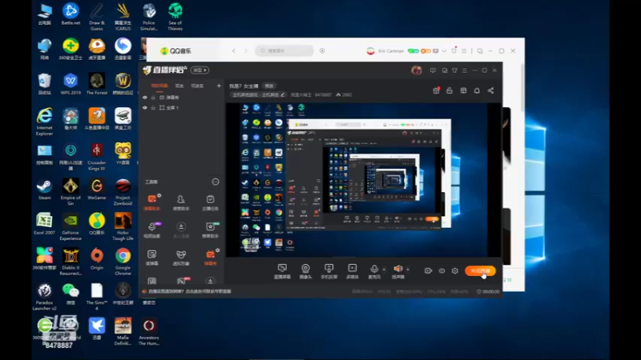Screen dimensions: 641x360
Task: Open message icon in companion title bar
Action: [433, 70]
